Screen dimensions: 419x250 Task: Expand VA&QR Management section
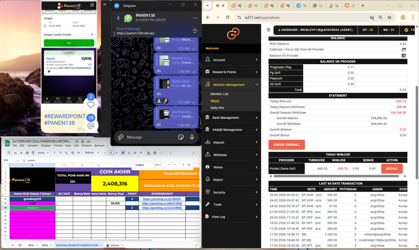[x=232, y=130]
